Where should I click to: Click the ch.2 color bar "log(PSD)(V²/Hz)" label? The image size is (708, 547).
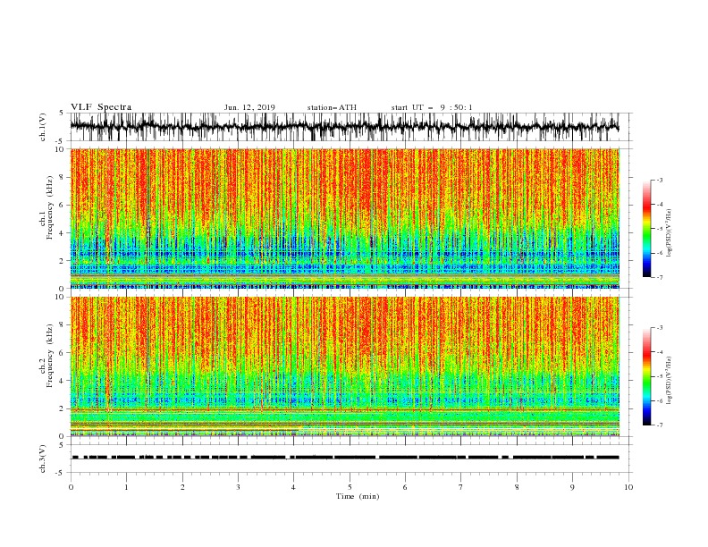(x=669, y=380)
